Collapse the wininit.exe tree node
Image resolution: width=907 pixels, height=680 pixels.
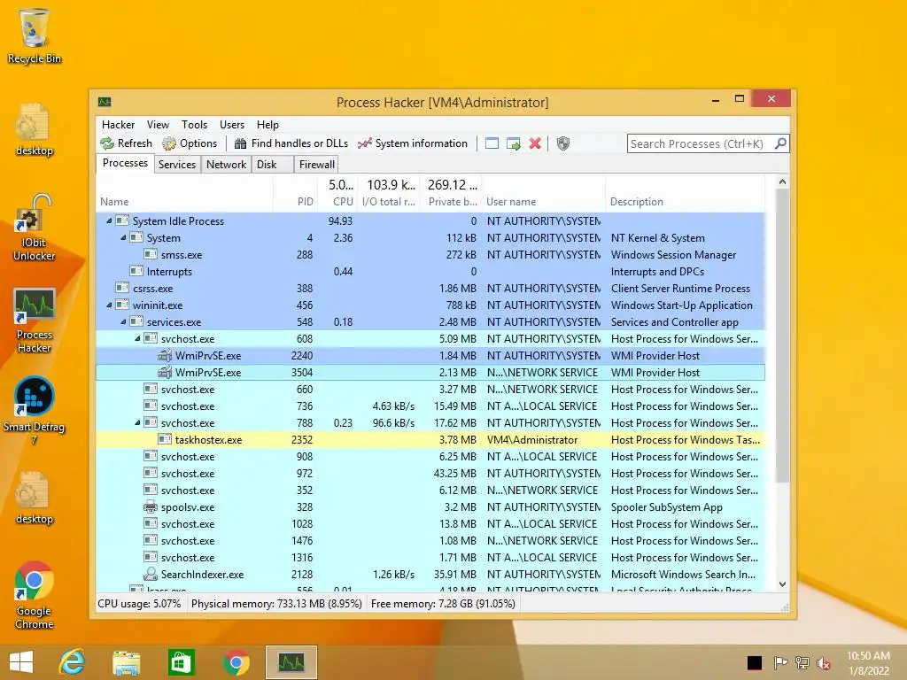pos(109,305)
